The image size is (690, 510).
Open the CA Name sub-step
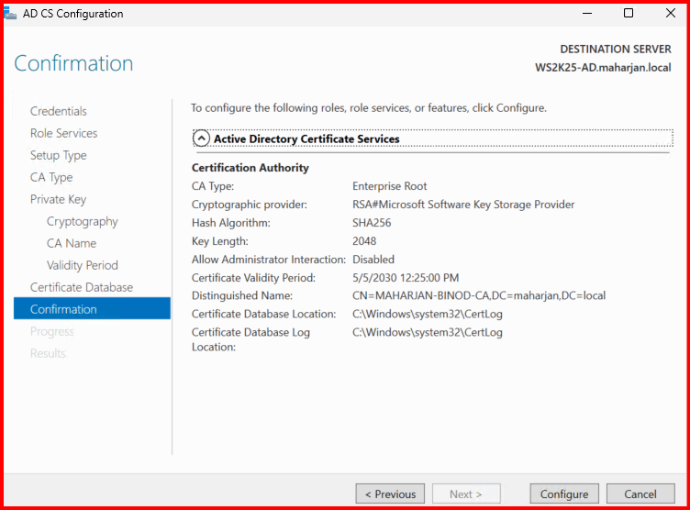(x=72, y=243)
